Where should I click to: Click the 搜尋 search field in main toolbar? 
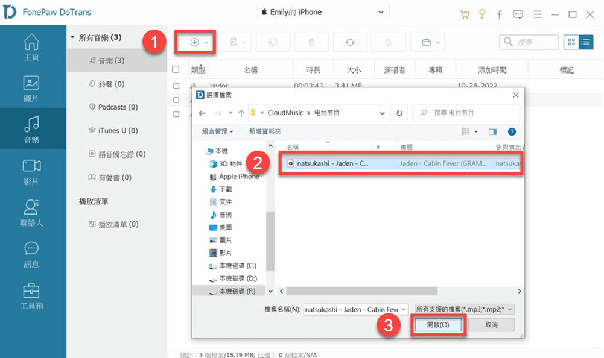point(529,42)
